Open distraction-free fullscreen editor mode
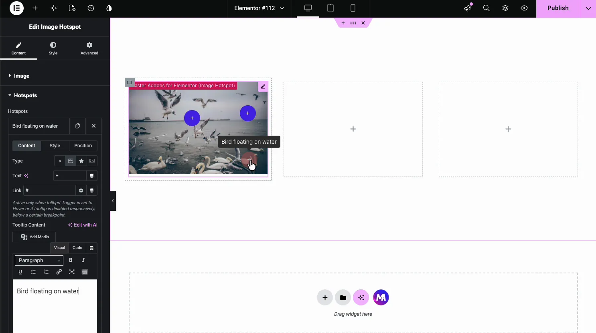 pyautogui.click(x=72, y=272)
